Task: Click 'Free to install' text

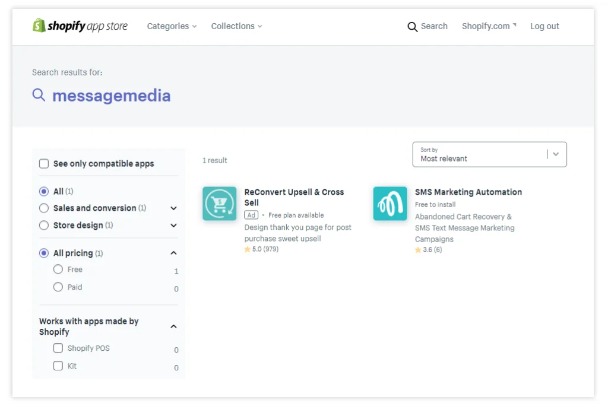Action: pyautogui.click(x=435, y=204)
